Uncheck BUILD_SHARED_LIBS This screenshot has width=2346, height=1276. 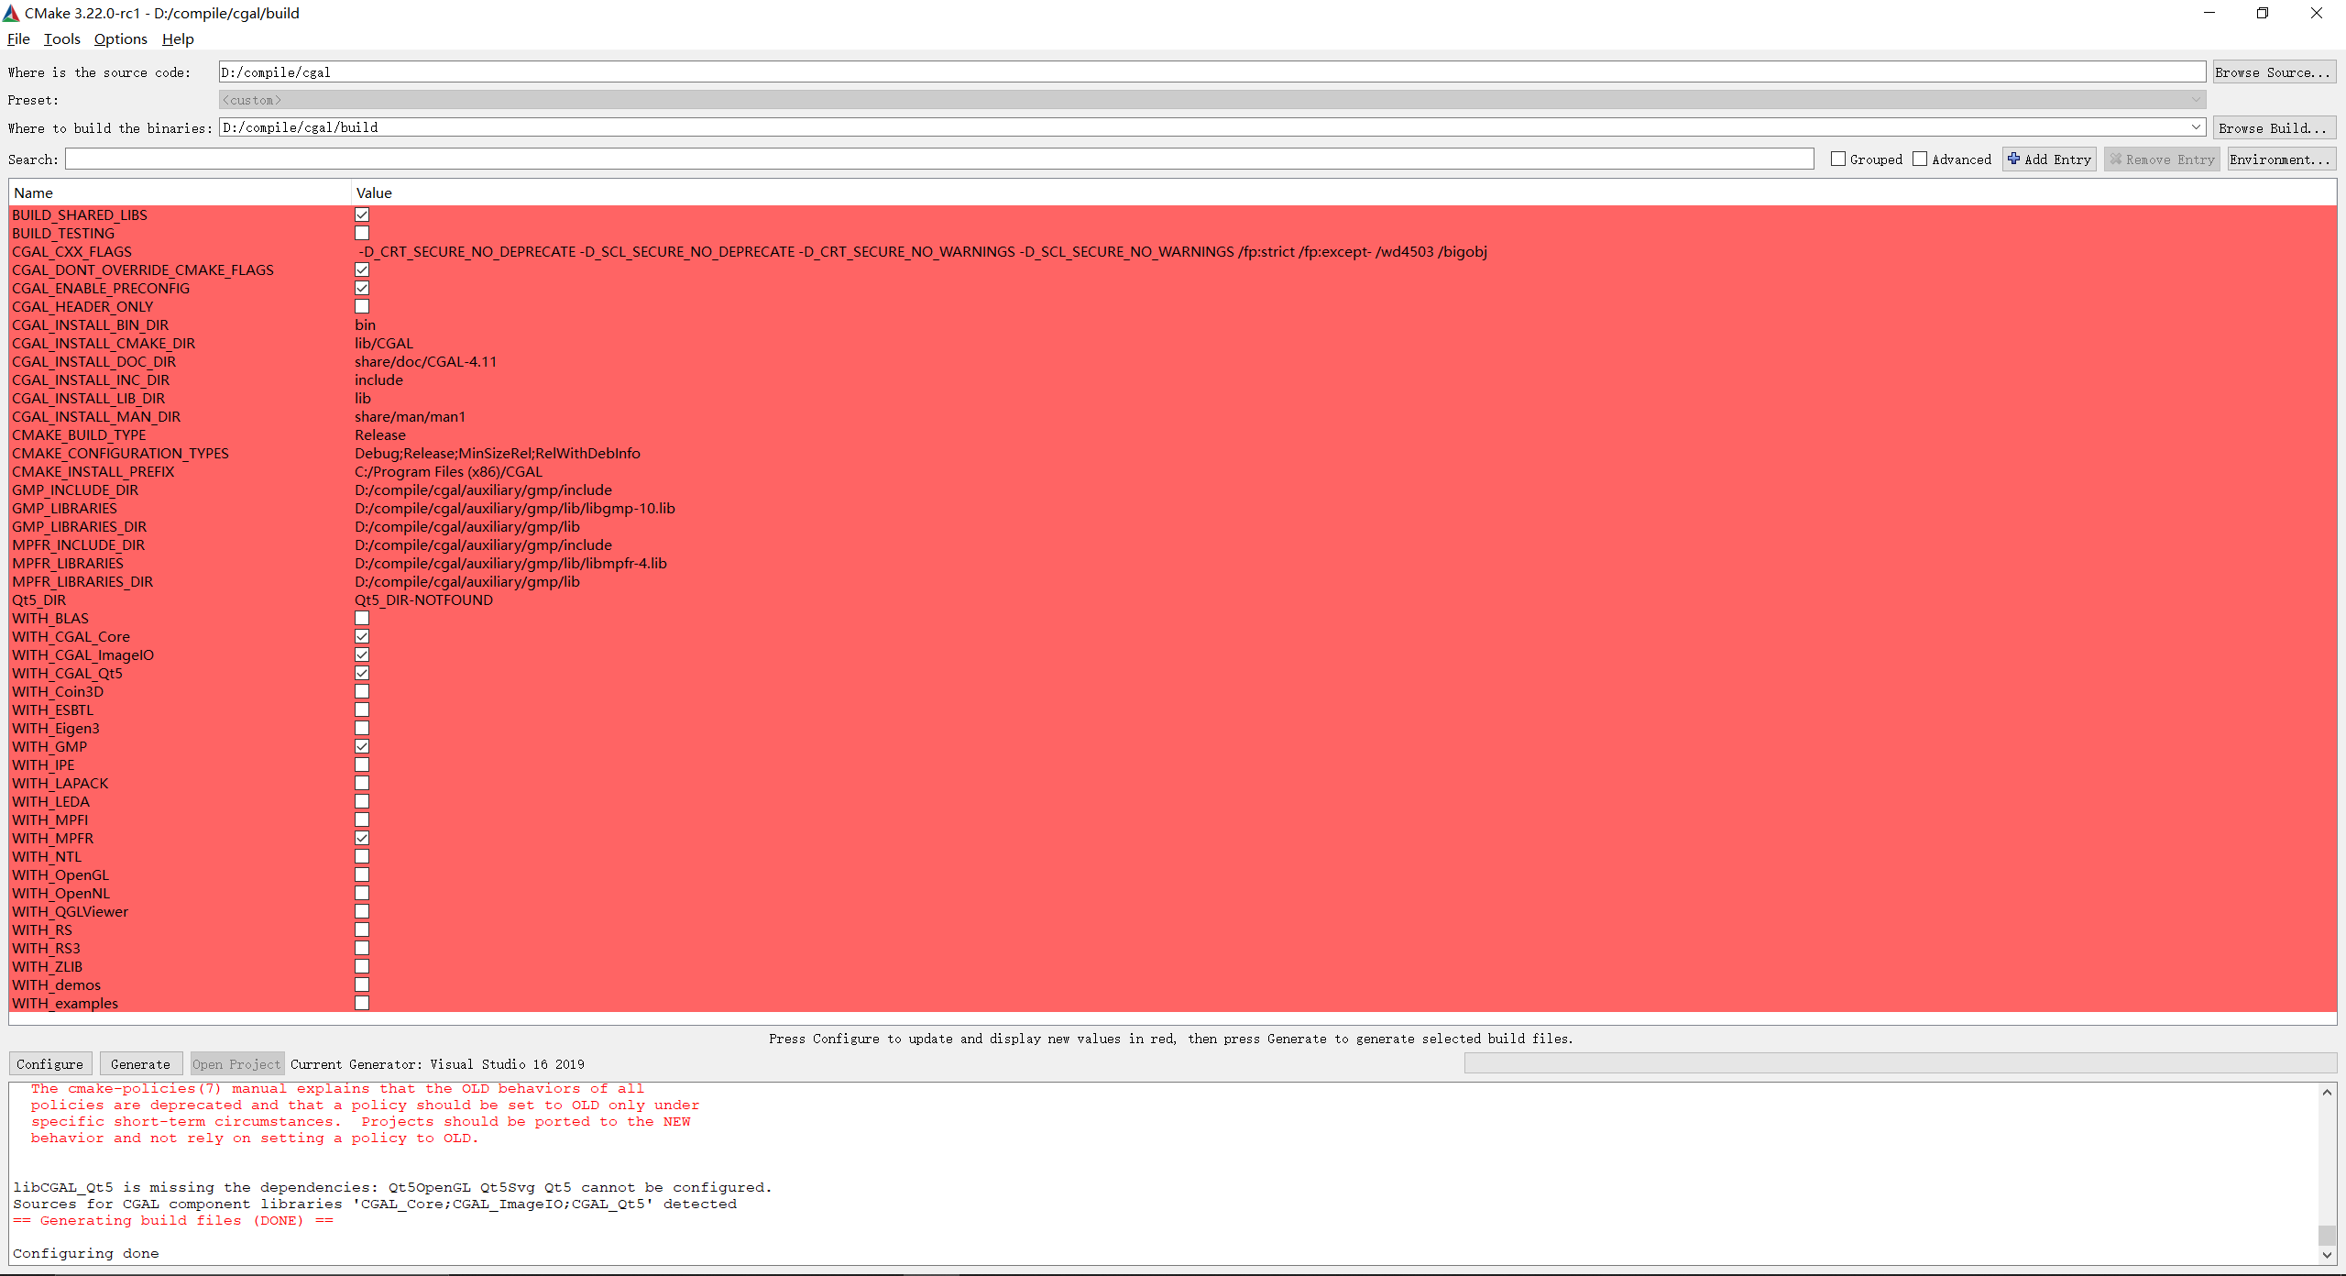pos(362,214)
